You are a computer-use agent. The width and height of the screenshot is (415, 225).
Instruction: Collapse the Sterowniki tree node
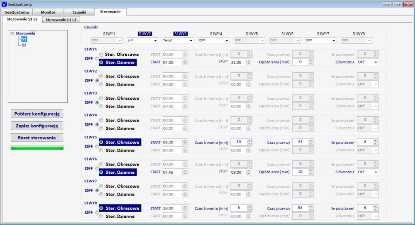(x=12, y=34)
